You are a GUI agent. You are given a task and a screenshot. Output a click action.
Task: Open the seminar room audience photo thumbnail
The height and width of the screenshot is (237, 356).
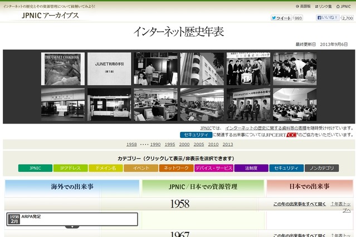[x=202, y=105]
